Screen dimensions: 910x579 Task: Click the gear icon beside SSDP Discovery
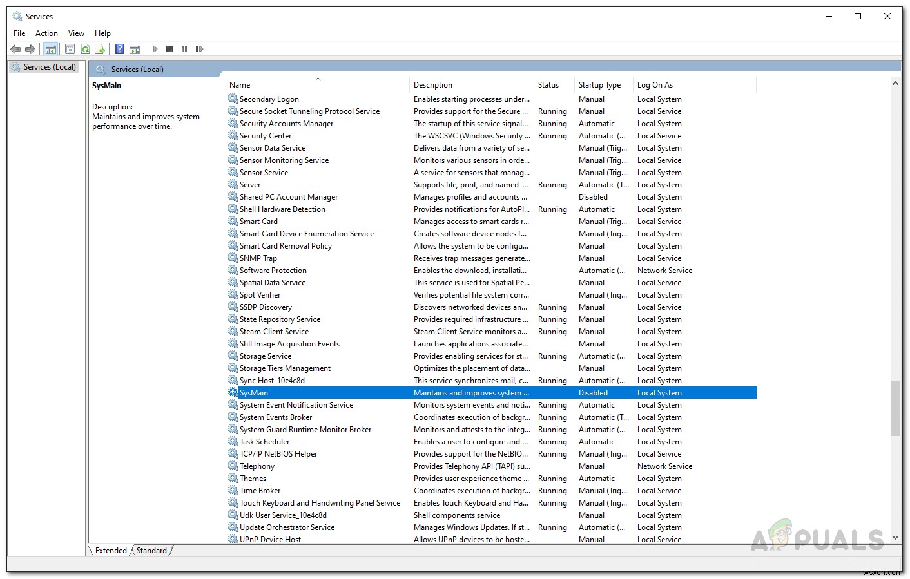point(233,307)
